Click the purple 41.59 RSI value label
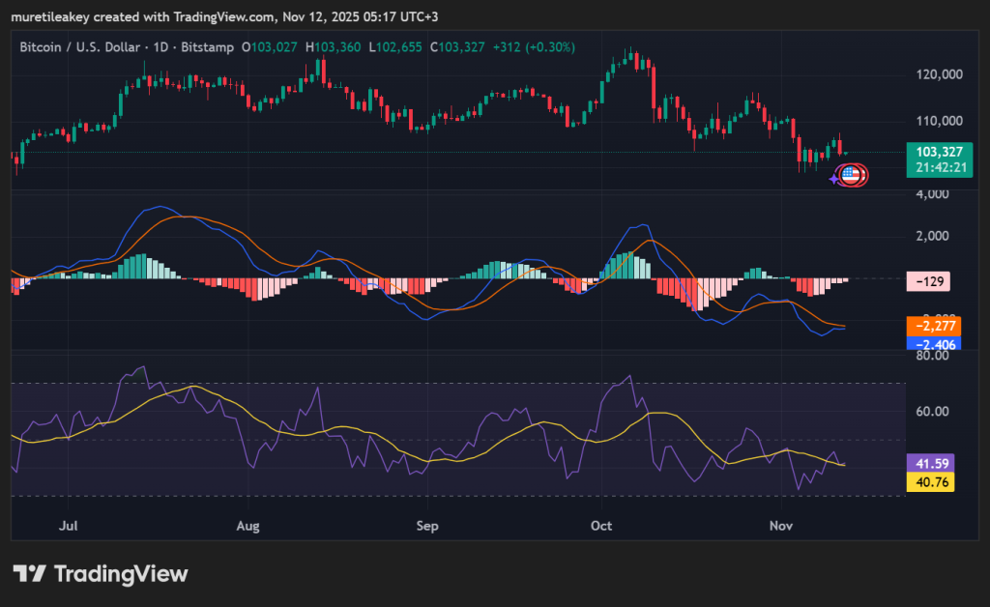Image resolution: width=990 pixels, height=607 pixels. (929, 465)
